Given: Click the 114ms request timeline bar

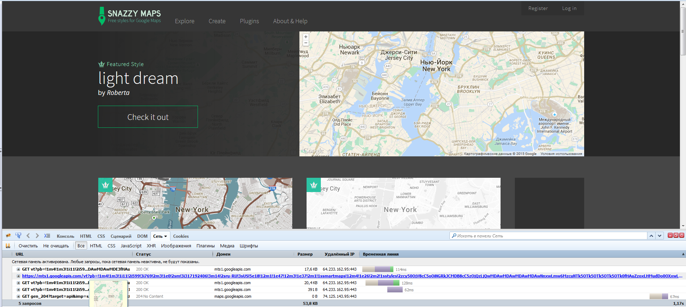Looking at the screenshot, I should click(378, 269).
